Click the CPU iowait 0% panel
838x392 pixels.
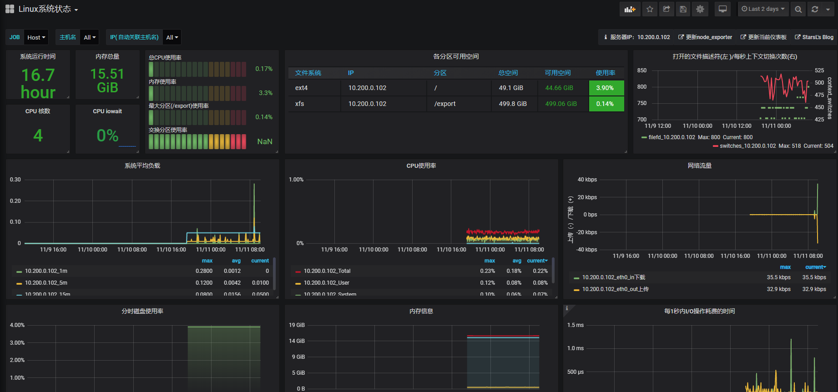tap(107, 129)
